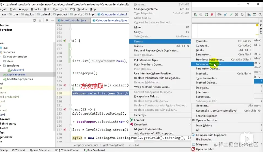Choose Move... in refactor menu
Image resolution: width=263 pixels, height=152 pixels.
pyautogui.click(x=160, y=27)
